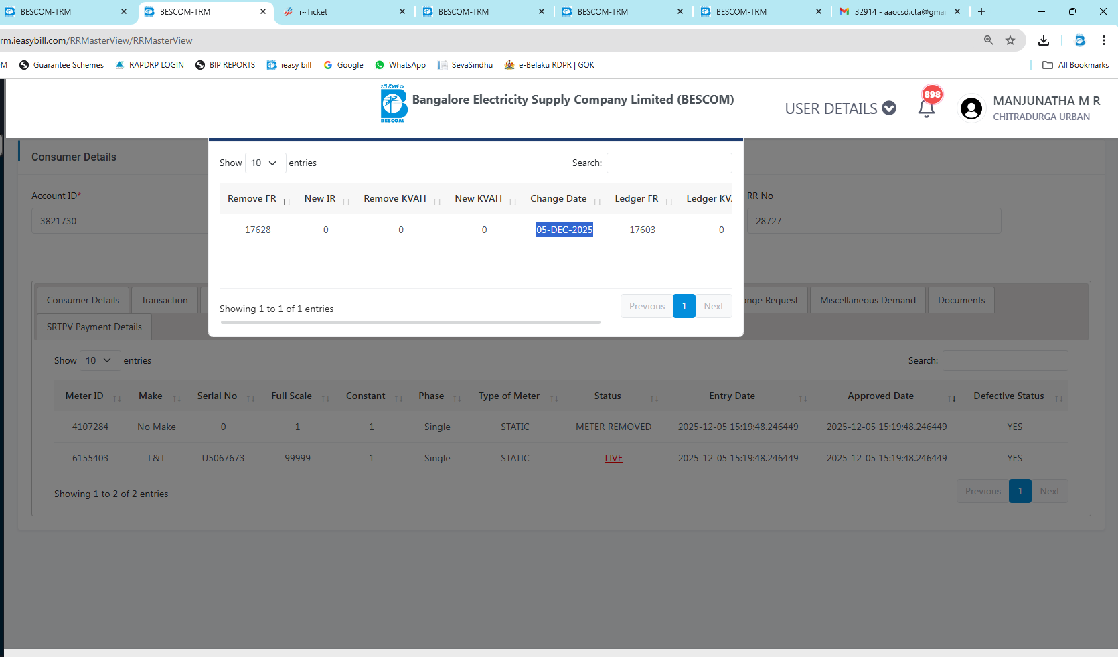1118x657 pixels.
Task: Open the browser downloads icon
Action: [1044, 40]
